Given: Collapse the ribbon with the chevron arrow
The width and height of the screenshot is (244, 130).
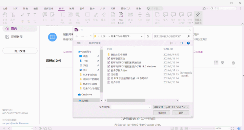Looking at the screenshot, I should (242, 24).
